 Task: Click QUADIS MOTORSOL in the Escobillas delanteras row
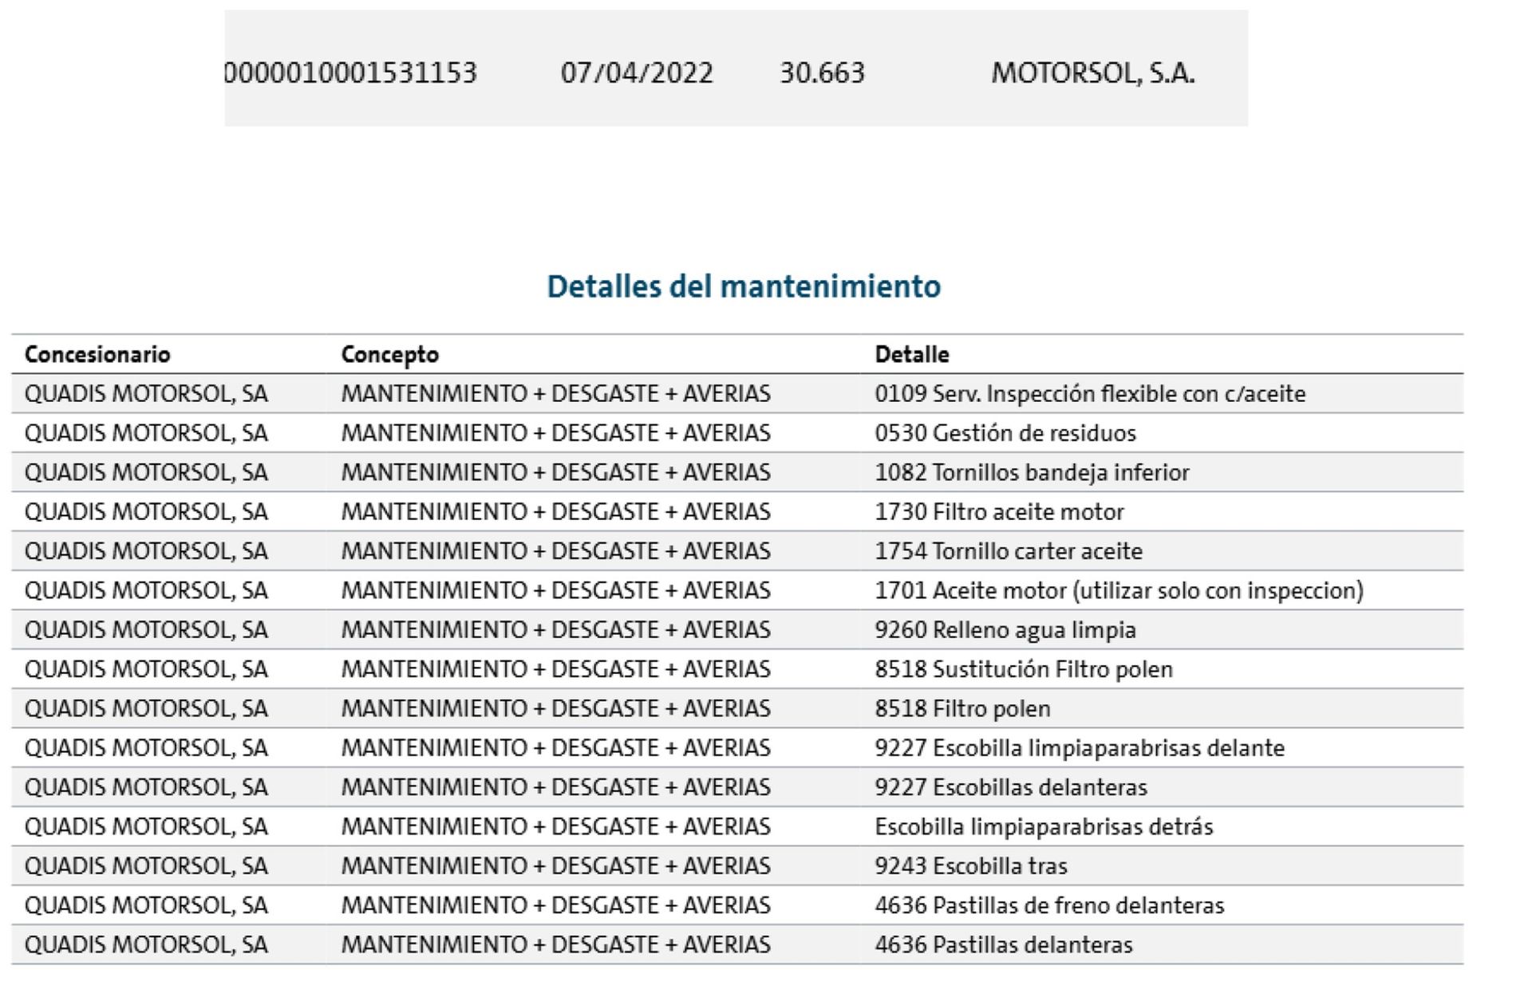coord(146,787)
